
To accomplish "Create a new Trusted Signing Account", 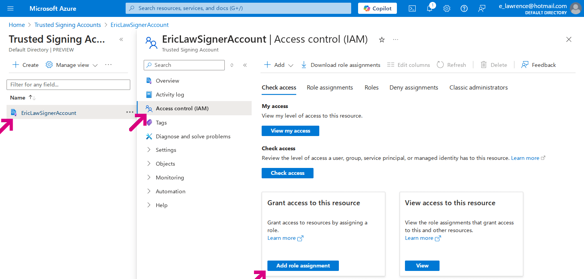I will (x=25, y=65).
